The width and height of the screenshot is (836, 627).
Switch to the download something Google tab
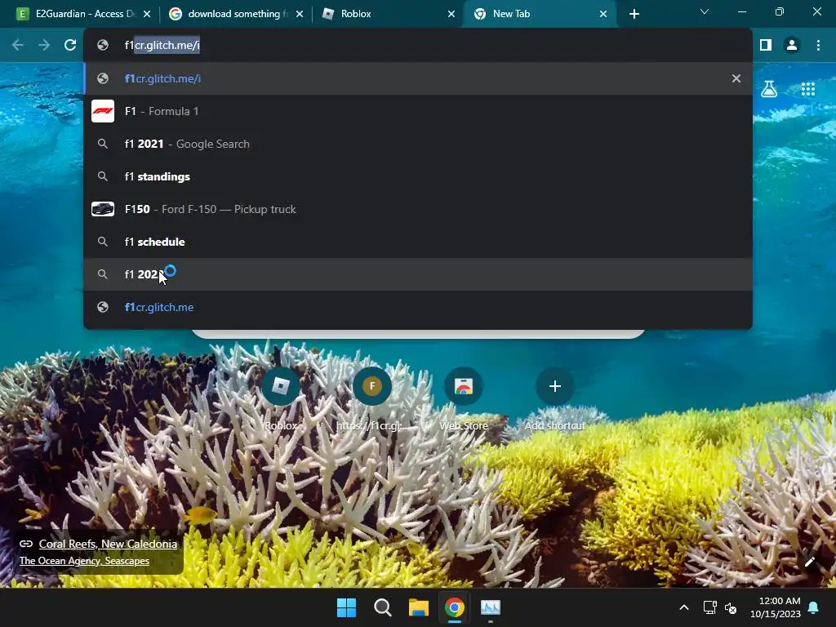pyautogui.click(x=234, y=14)
